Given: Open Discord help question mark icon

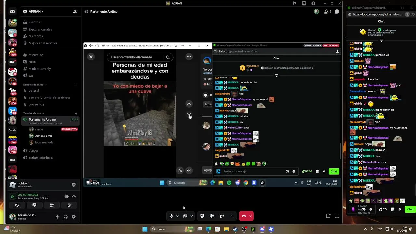Looking at the screenshot, I should coord(313,3).
